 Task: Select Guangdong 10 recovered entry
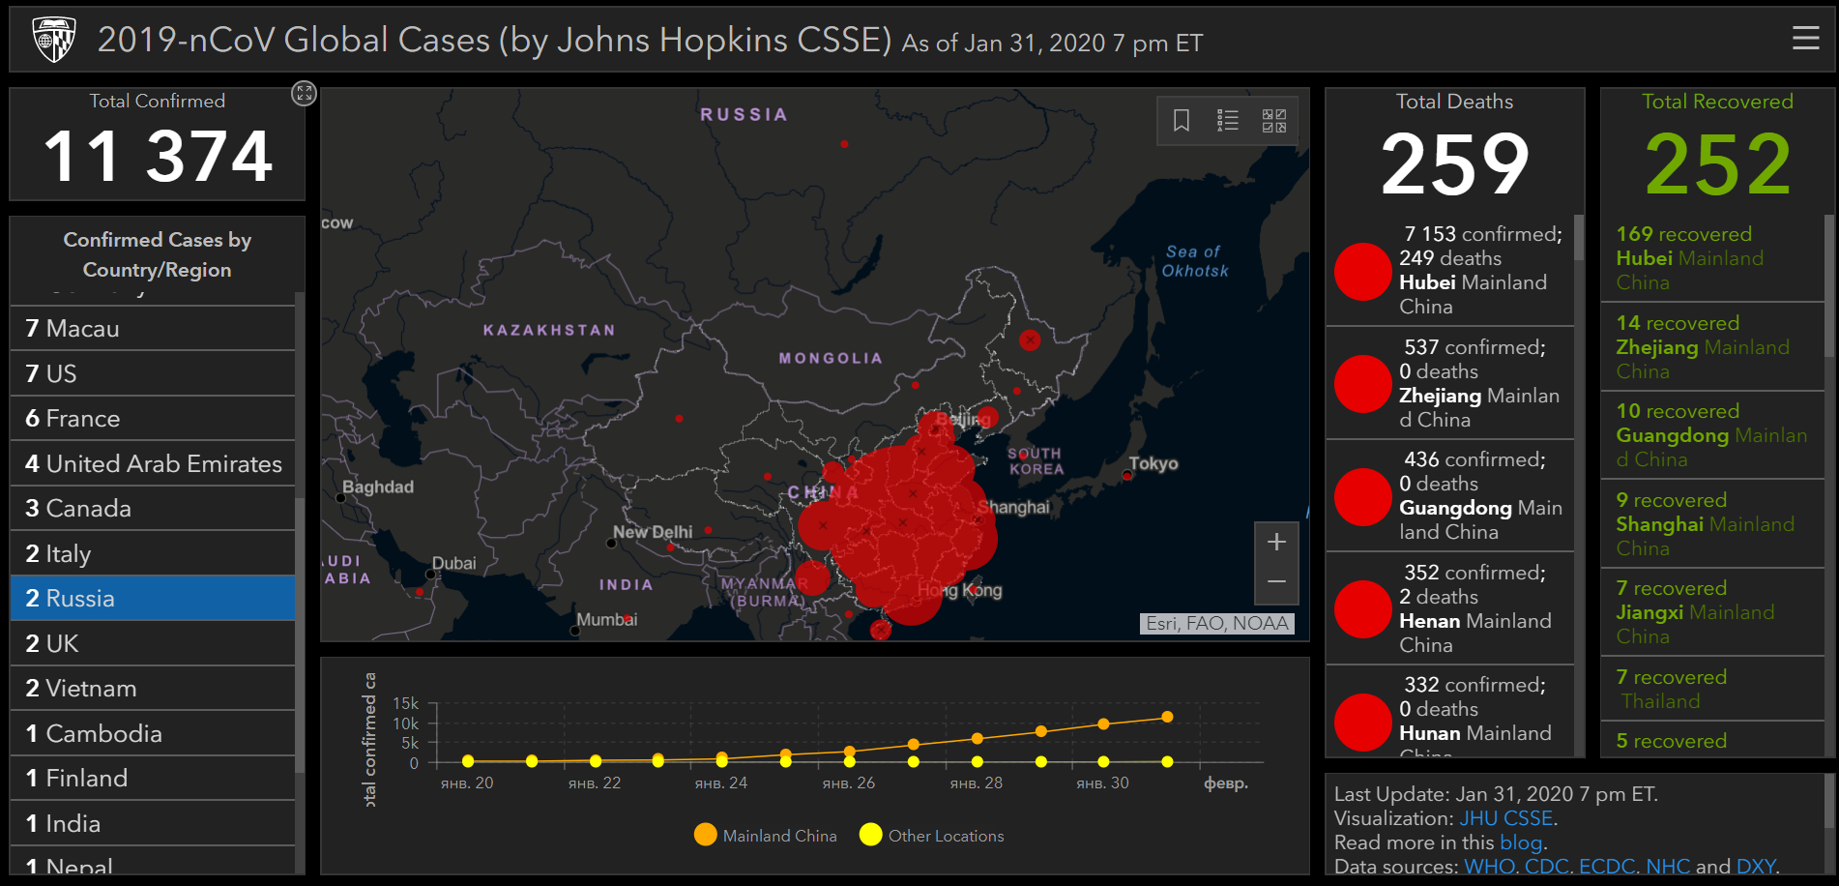pyautogui.click(x=1711, y=435)
